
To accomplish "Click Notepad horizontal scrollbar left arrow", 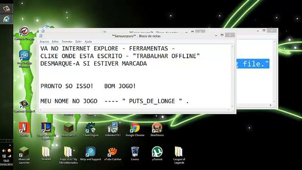I will click(40, 110).
